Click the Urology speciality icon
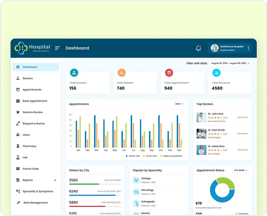Screen dimensions: 267x216 coord(136,180)
